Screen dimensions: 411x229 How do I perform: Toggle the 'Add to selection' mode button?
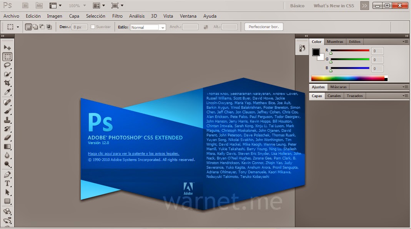[x=35, y=27]
